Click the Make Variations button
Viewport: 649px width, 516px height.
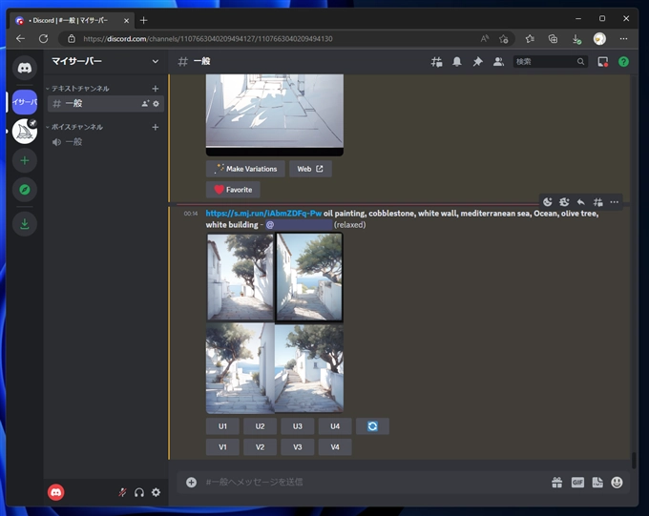click(245, 169)
